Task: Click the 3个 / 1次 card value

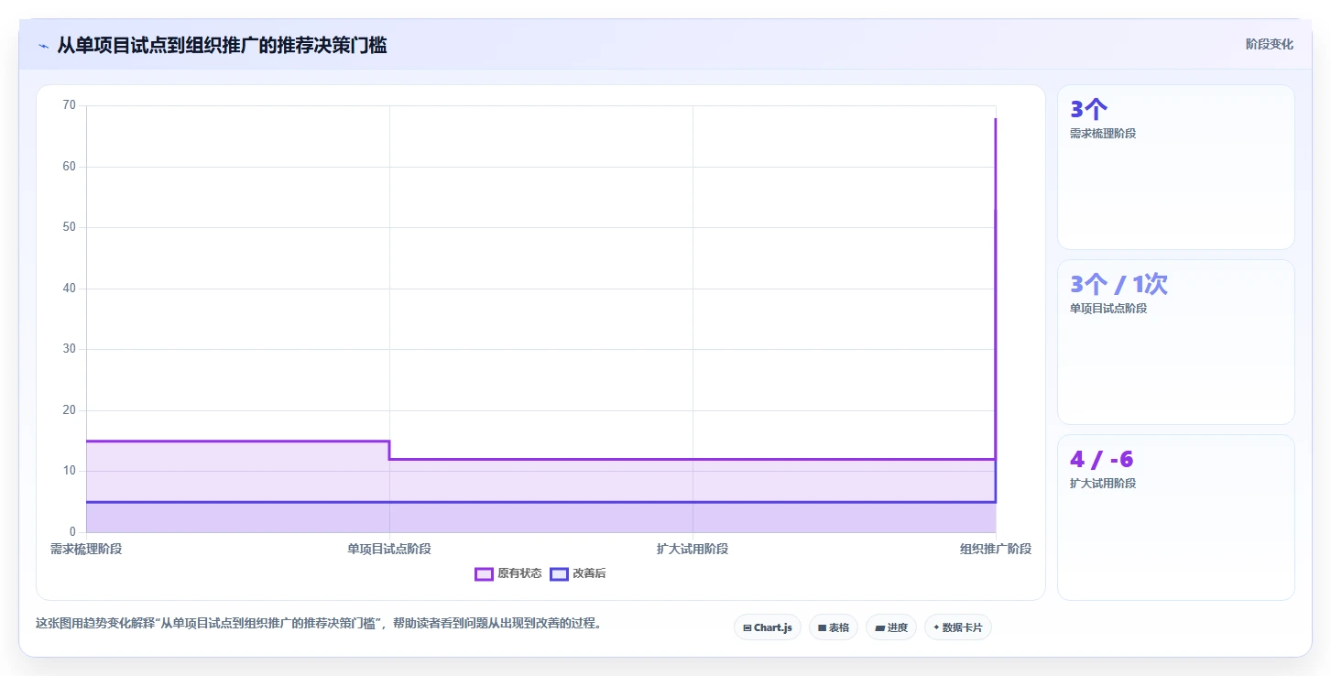Action: (1118, 284)
